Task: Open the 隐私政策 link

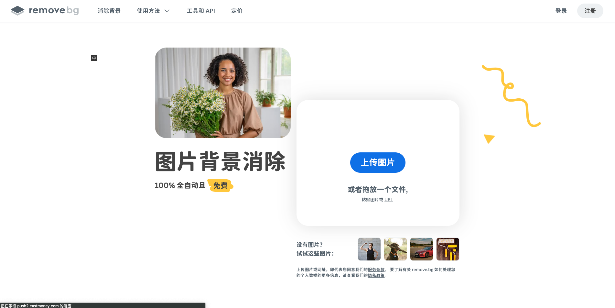Action: point(376,275)
